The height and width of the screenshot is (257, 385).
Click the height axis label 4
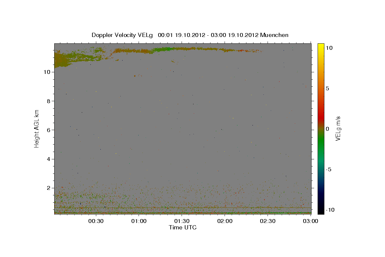(x=48, y=159)
